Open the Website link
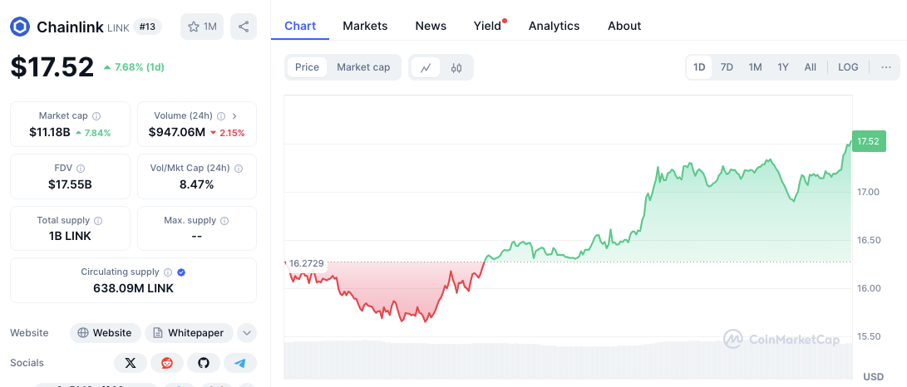Image resolution: width=907 pixels, height=387 pixels. tap(106, 333)
